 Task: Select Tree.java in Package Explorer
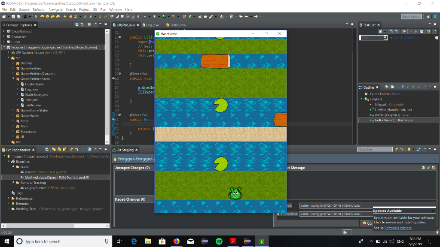[x=32, y=99]
